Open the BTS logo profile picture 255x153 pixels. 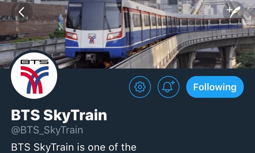coord(34,75)
